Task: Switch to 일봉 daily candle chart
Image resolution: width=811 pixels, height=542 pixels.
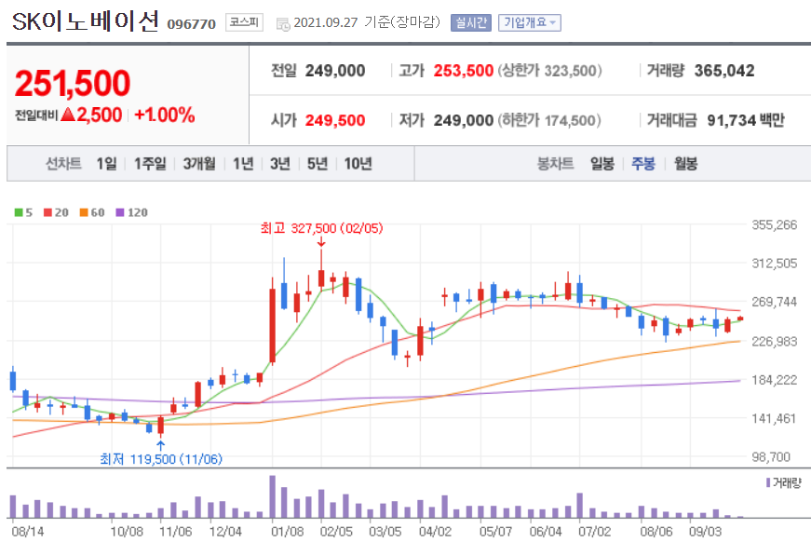Action: [602, 164]
